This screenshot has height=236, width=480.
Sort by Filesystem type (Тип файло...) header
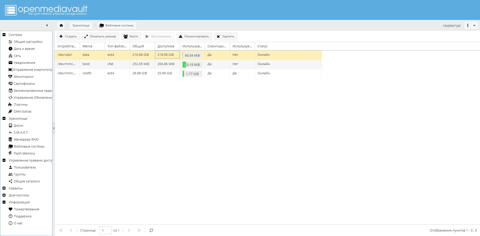point(117,46)
